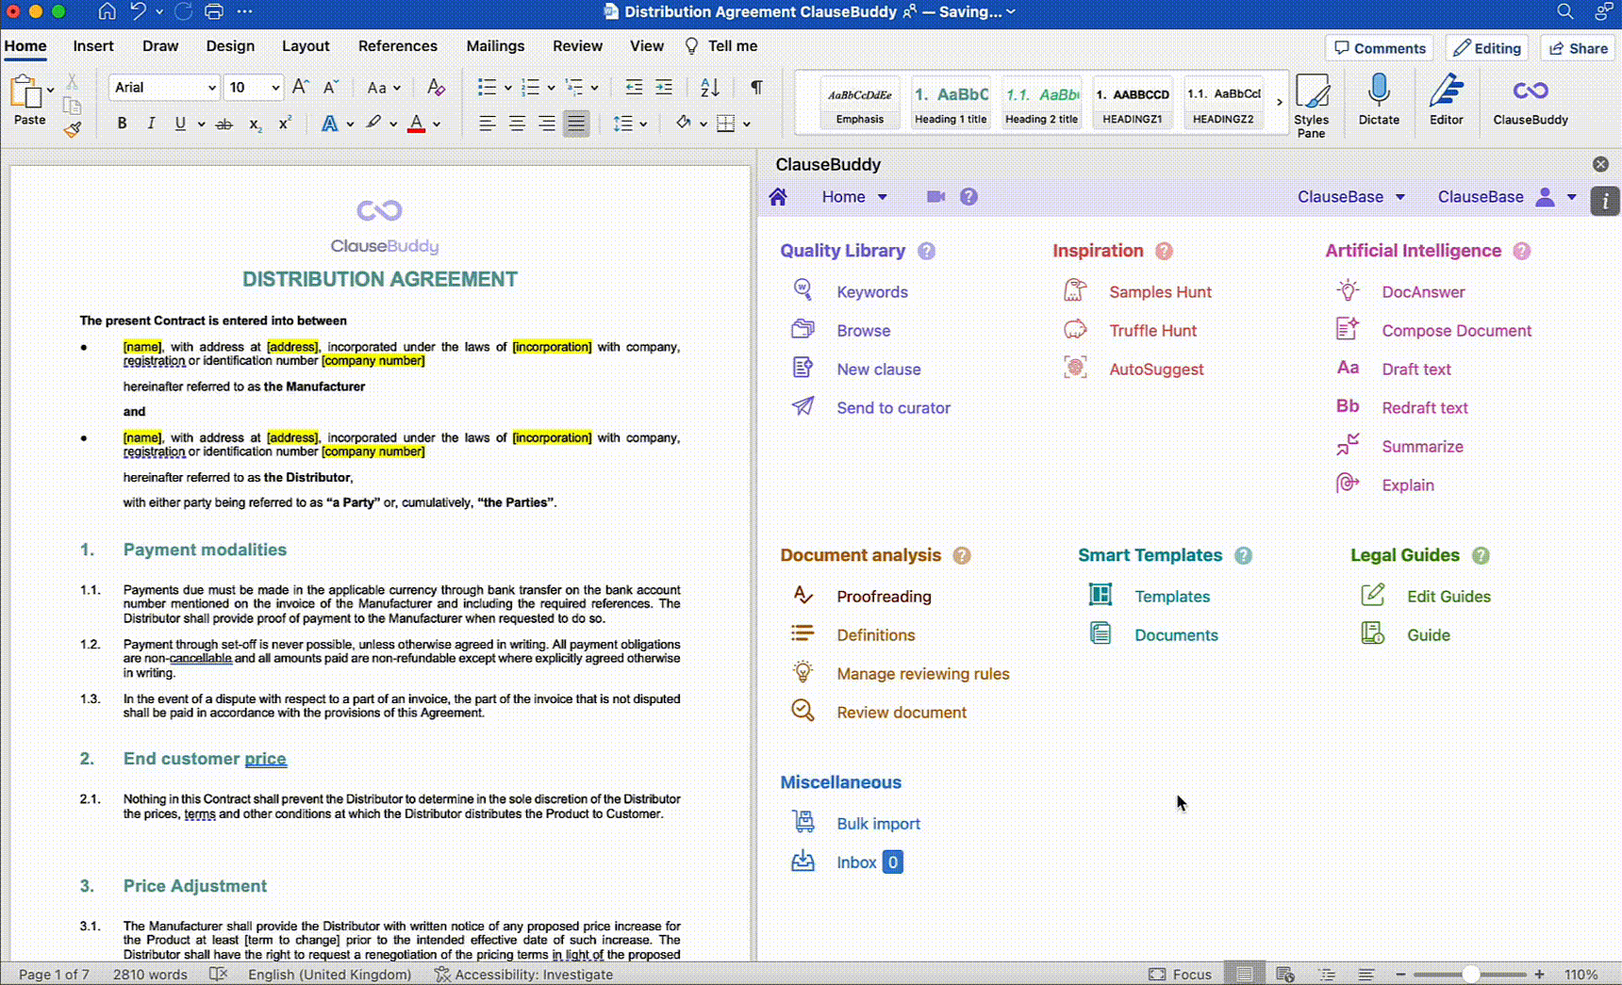This screenshot has width=1622, height=985.
Task: Click the Proofreading icon
Action: tap(803, 596)
